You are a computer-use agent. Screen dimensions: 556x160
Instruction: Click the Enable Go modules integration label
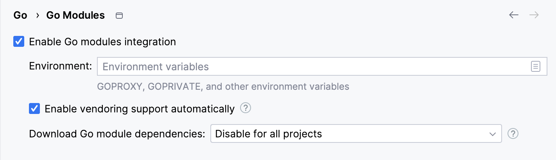102,42
